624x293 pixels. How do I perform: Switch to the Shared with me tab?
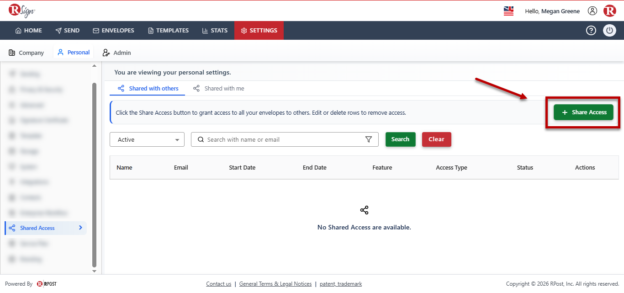click(218, 88)
